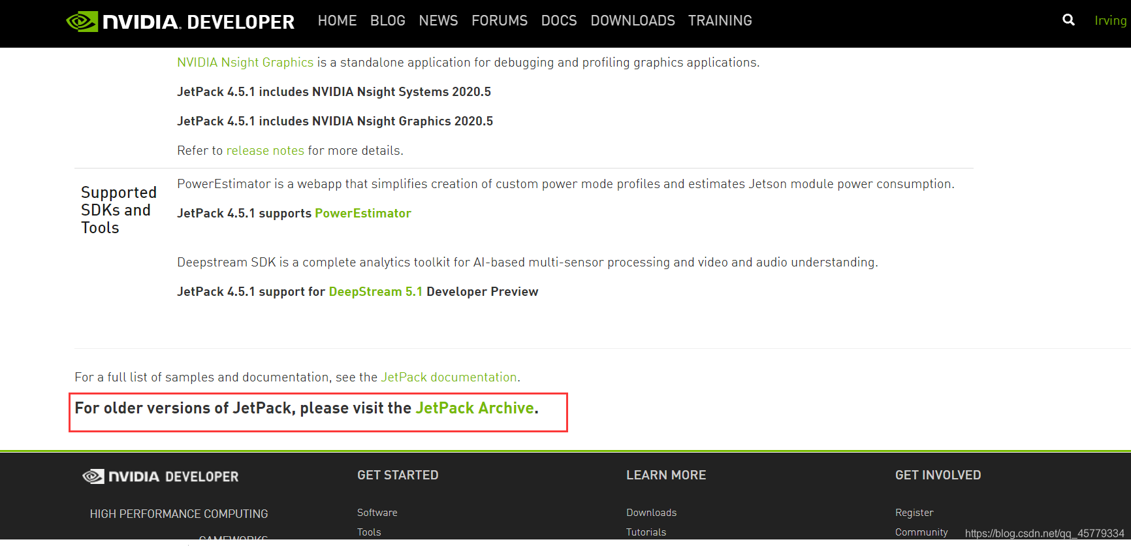The height and width of the screenshot is (546, 1131).
Task: Go to the HOME menu item
Action: [337, 21]
